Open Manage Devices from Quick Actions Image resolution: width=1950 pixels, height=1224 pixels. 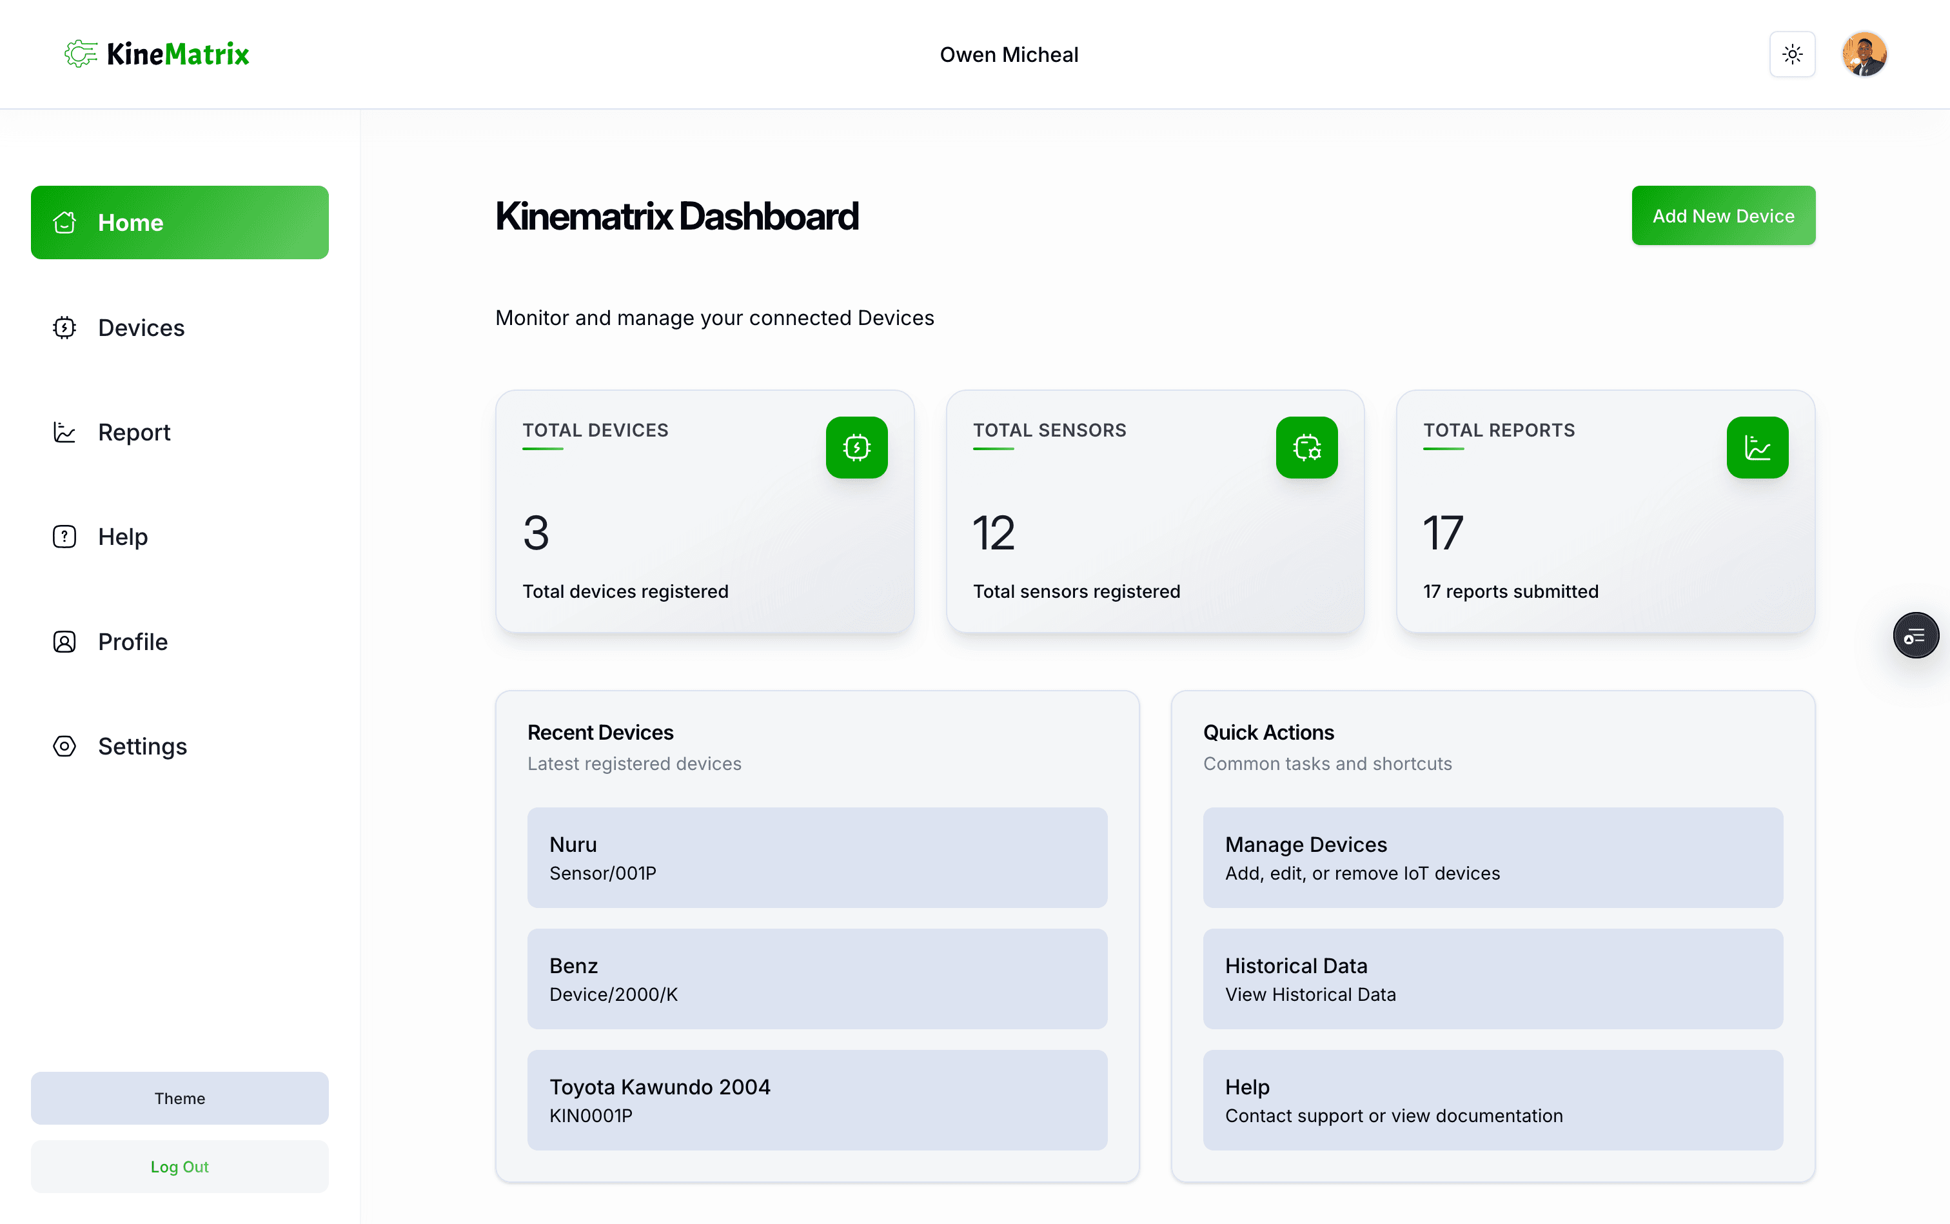click(x=1492, y=857)
